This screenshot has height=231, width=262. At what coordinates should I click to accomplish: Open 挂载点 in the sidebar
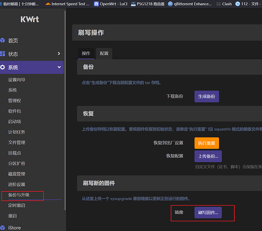point(15,153)
